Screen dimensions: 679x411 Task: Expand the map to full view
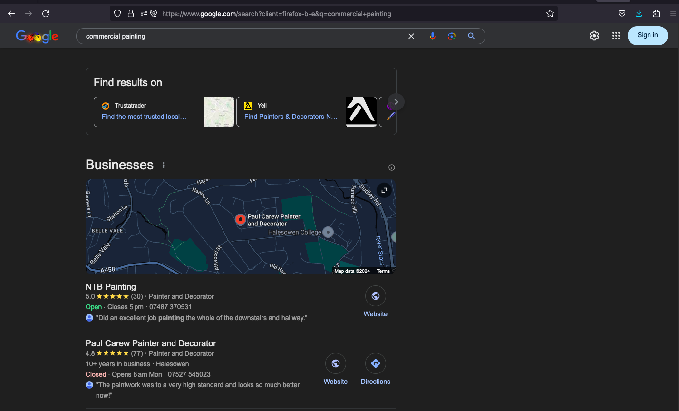384,190
